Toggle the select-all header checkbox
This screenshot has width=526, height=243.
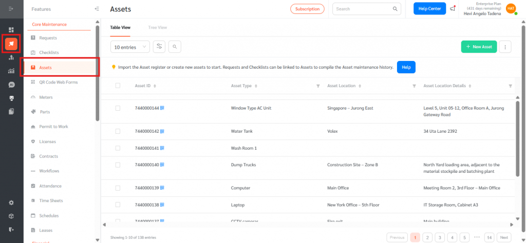coord(118,86)
